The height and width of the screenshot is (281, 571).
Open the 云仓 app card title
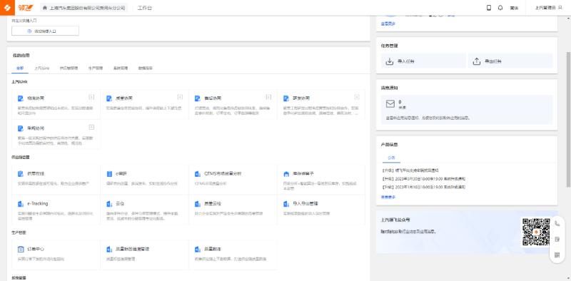point(120,203)
